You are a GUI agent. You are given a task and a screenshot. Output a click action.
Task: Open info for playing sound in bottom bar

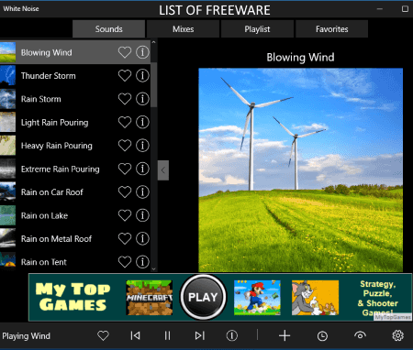231,335
